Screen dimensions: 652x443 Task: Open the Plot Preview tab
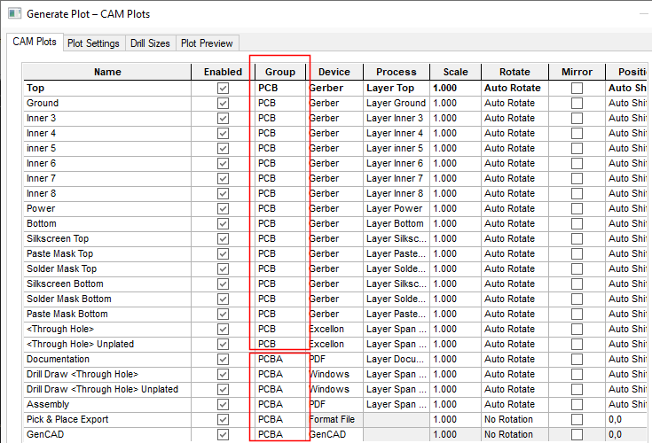click(207, 43)
